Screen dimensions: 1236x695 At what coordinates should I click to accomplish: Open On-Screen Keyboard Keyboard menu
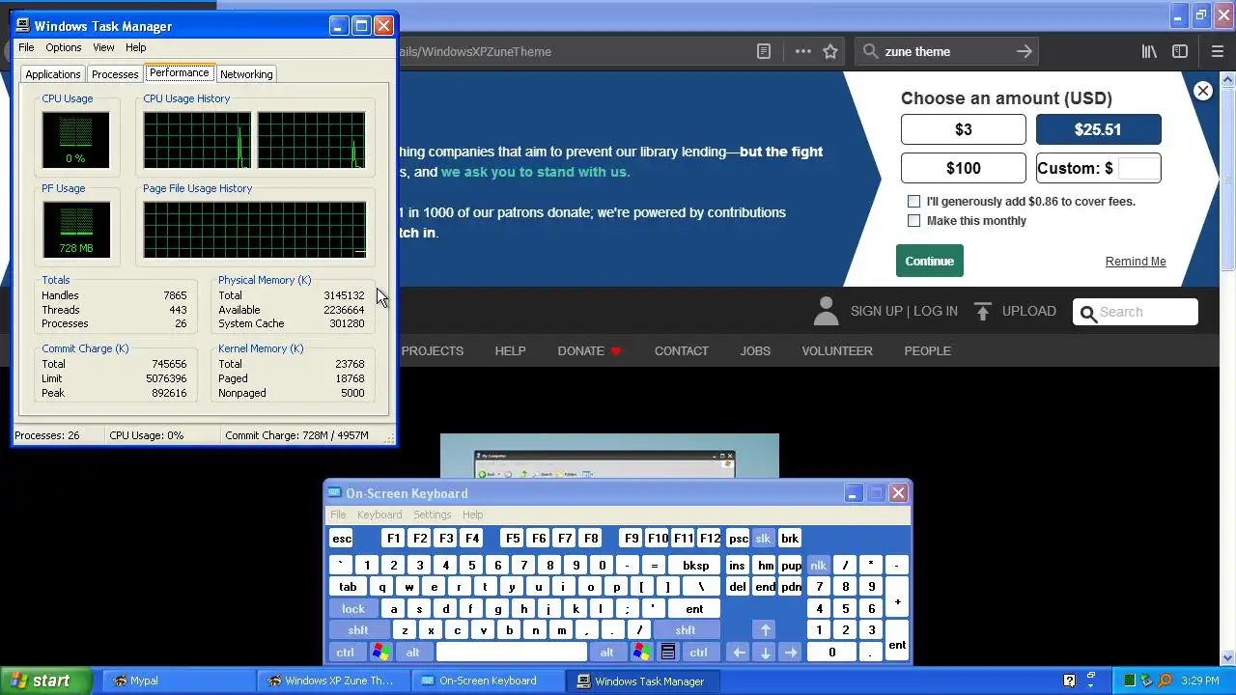coord(379,514)
